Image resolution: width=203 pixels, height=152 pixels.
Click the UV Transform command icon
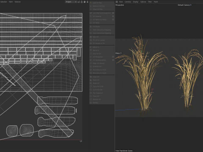point(91,57)
